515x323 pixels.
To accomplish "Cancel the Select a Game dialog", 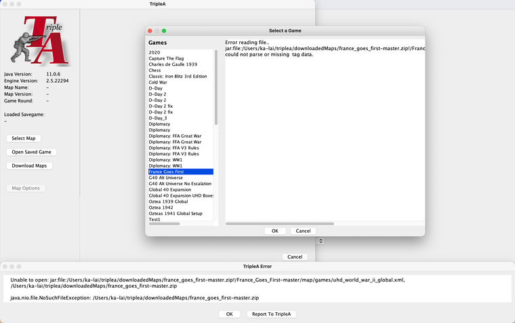I will pos(303,231).
